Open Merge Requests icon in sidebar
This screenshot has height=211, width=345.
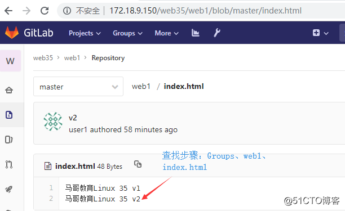tap(9, 164)
